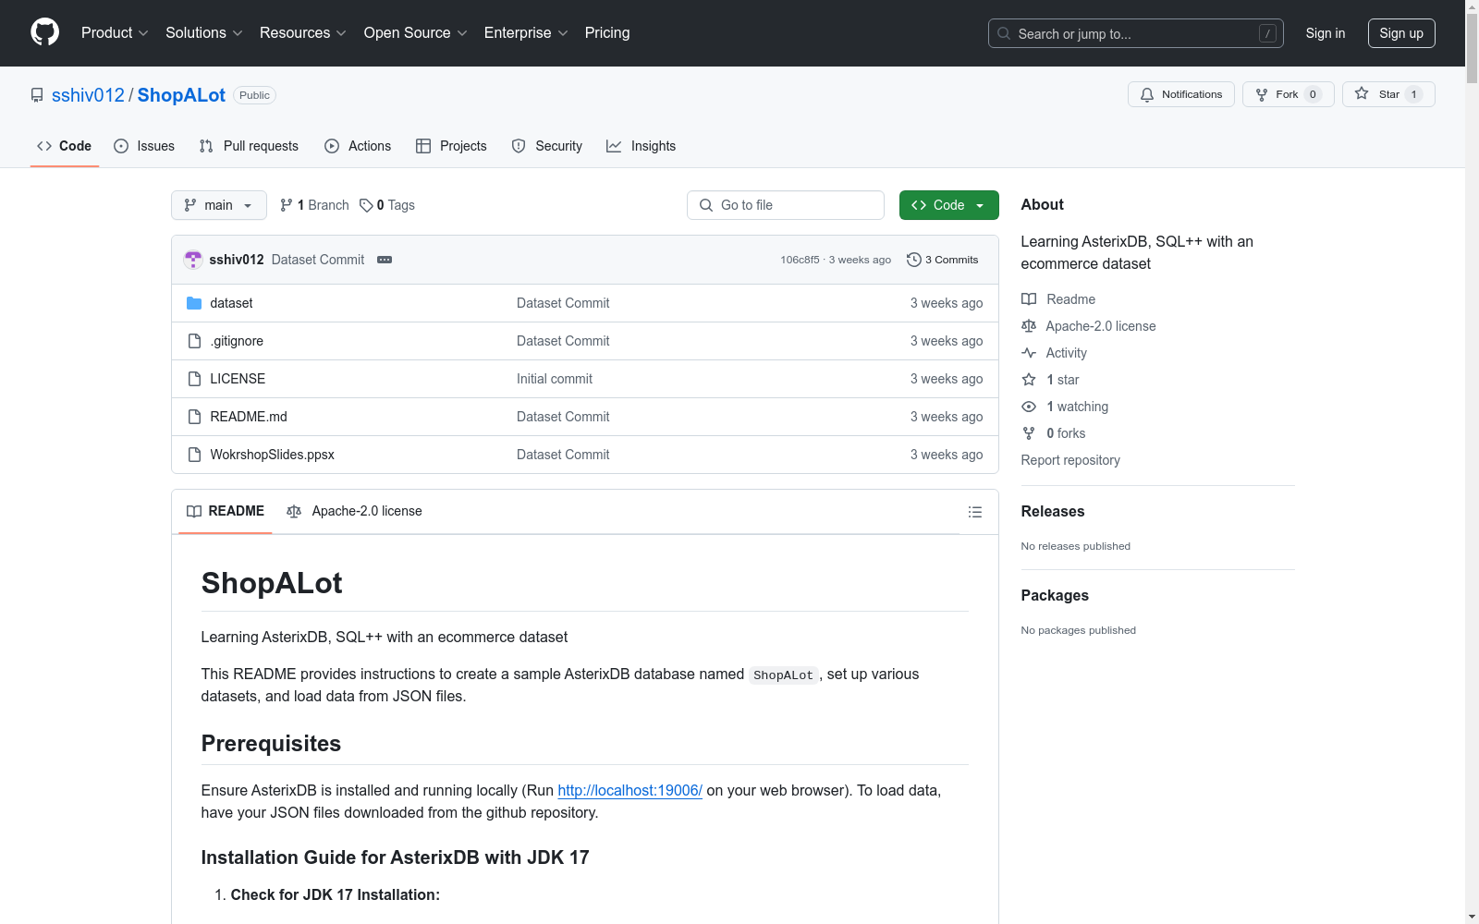Click the Pricing link

click(607, 33)
